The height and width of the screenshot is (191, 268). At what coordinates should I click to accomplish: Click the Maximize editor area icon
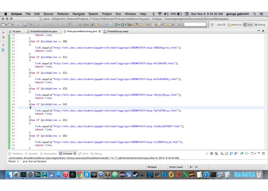pos(263,31)
